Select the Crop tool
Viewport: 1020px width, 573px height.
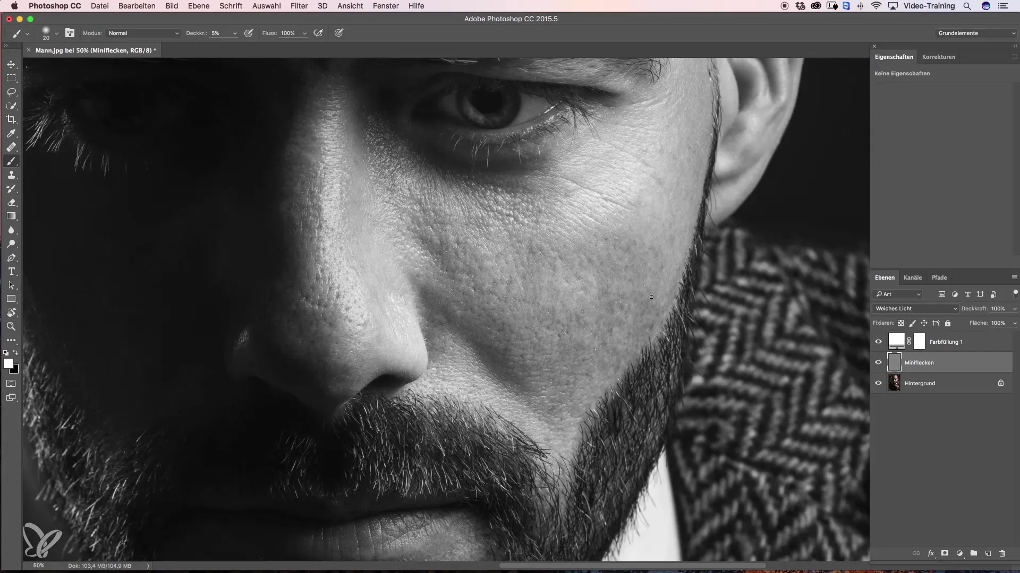[x=11, y=119]
